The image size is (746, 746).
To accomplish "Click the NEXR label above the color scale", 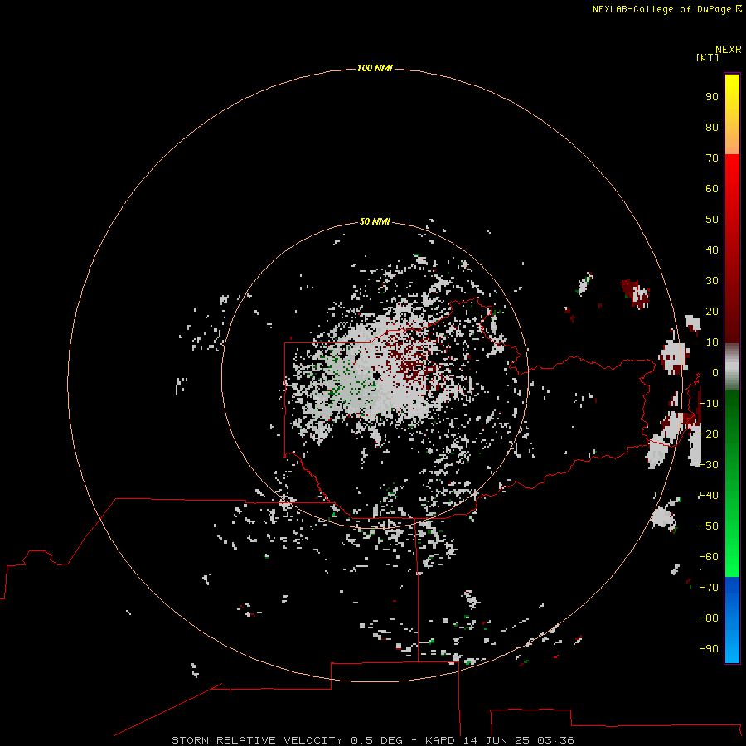I will point(729,50).
